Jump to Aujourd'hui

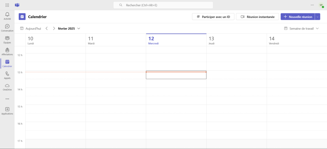31,28
